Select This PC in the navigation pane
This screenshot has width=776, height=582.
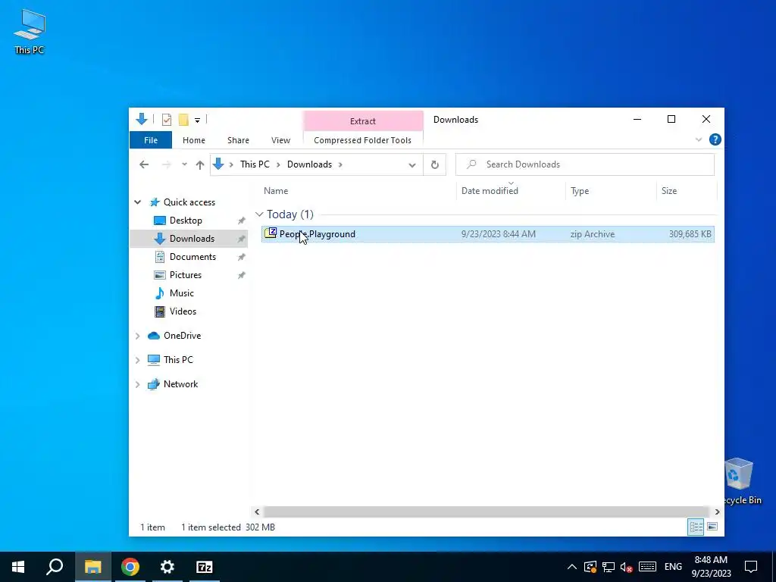(x=178, y=360)
